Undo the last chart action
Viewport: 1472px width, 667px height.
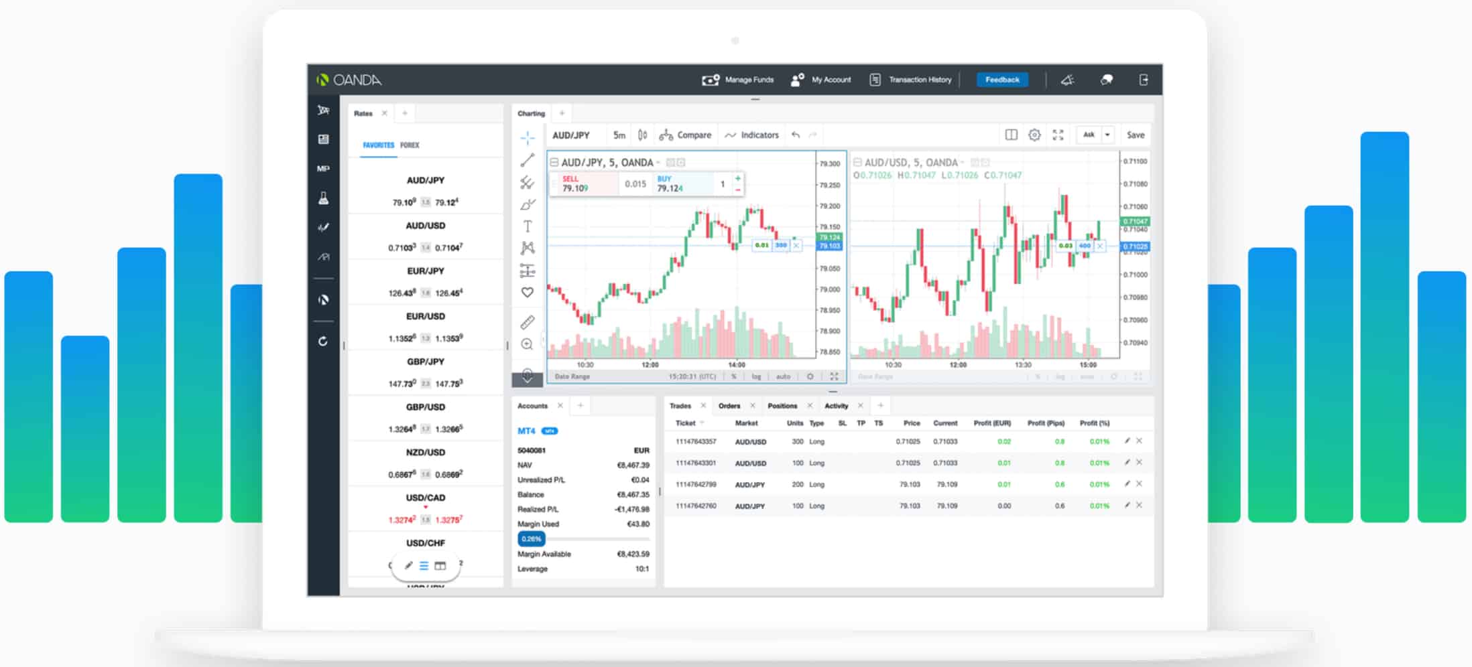click(796, 135)
